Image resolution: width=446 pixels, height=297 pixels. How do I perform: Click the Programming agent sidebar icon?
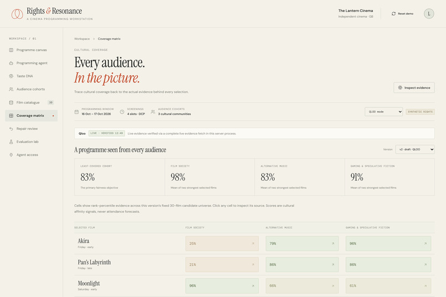pyautogui.click(x=11, y=63)
